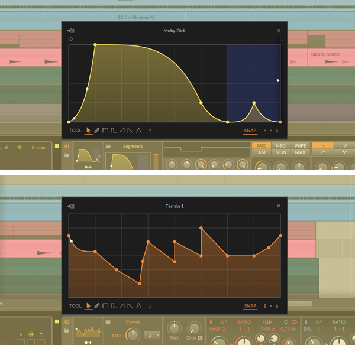Image resolution: width=355 pixels, height=345 pixels.
Task: Click the Curves terrain thumbnail in the device panel
Action: coord(87,331)
